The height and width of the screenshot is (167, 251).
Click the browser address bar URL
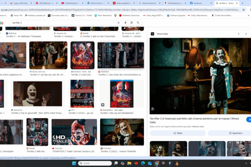tap(120, 10)
